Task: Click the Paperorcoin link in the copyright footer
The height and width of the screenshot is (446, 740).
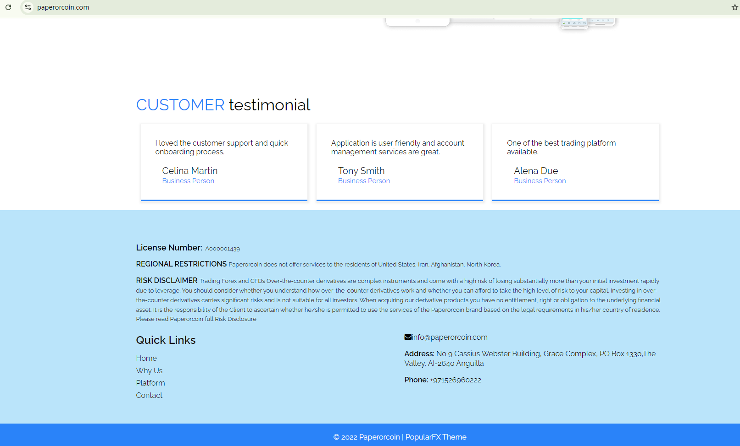Action: click(379, 437)
